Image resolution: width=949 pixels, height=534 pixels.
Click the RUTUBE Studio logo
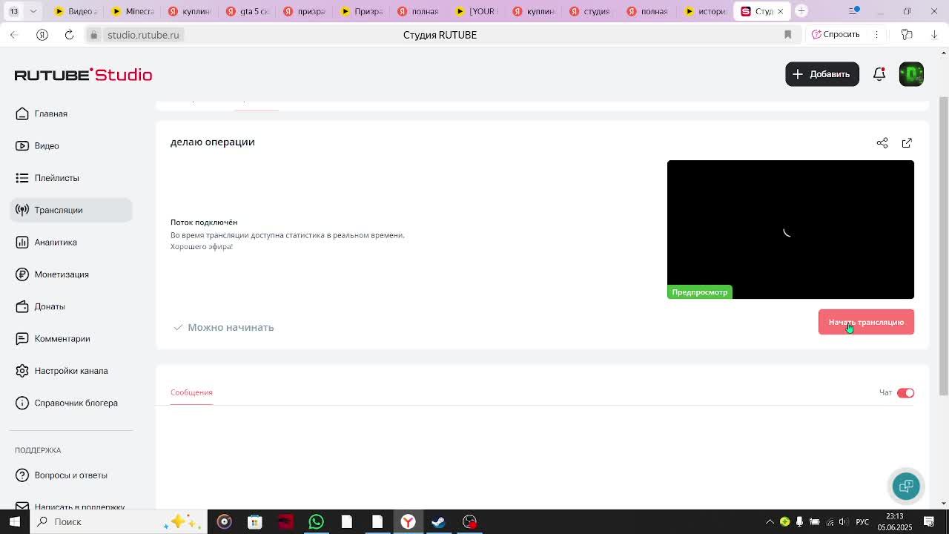click(83, 74)
